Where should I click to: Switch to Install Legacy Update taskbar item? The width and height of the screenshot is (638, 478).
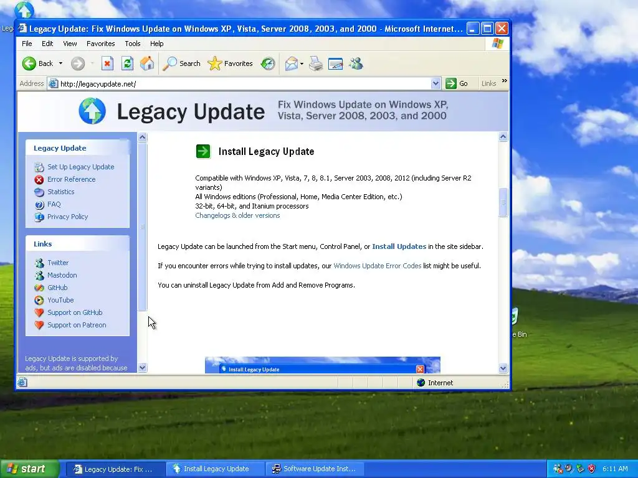[x=215, y=469]
